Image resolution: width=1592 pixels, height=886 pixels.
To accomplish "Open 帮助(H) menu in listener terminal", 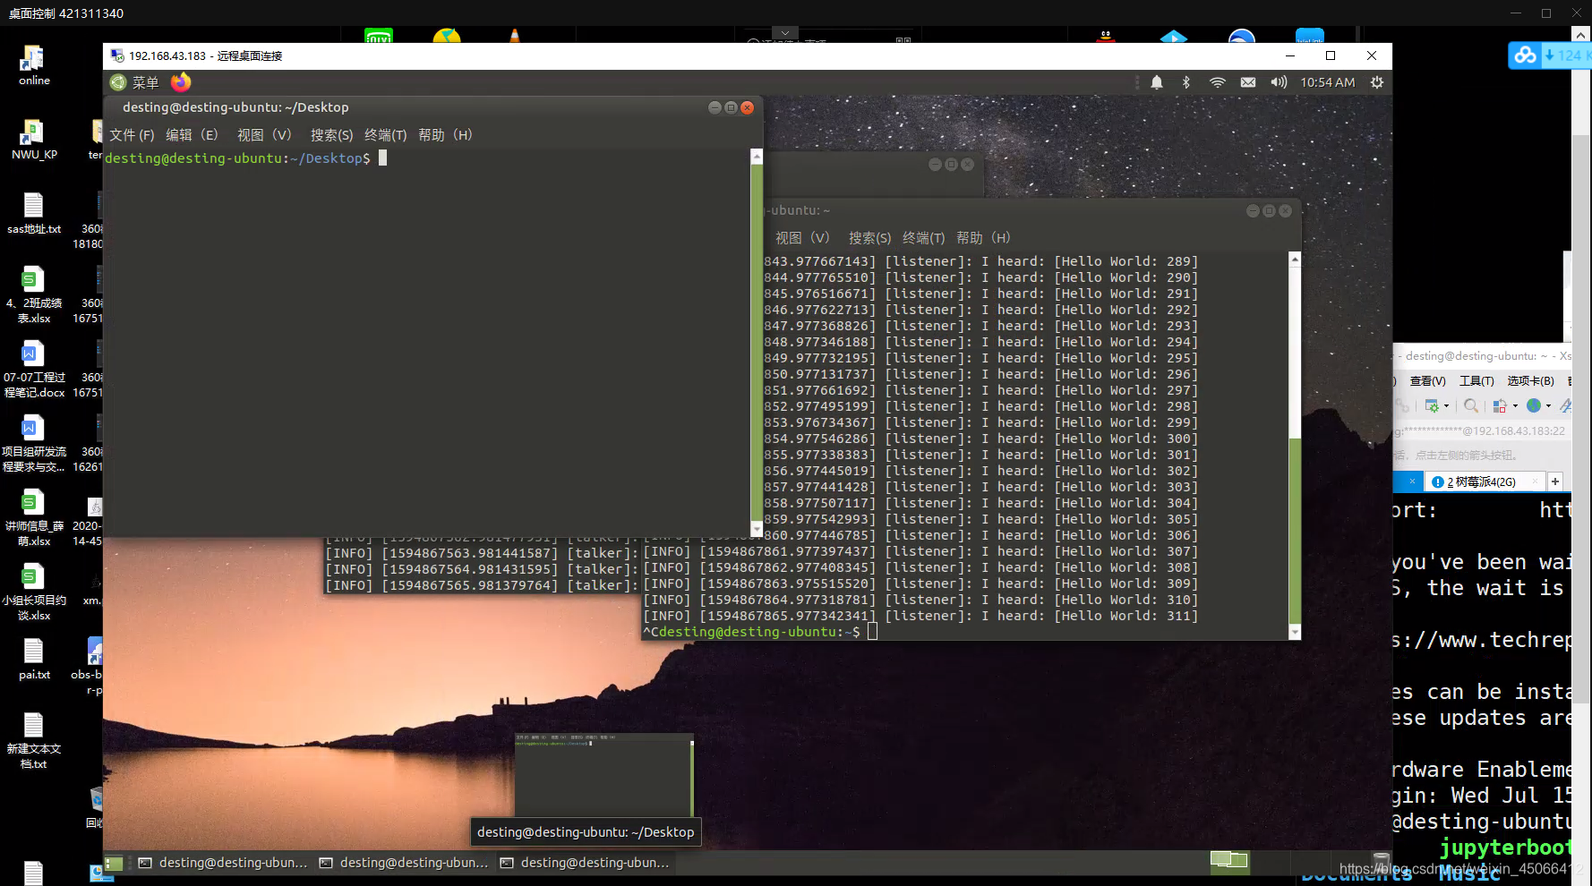I will pyautogui.click(x=983, y=238).
